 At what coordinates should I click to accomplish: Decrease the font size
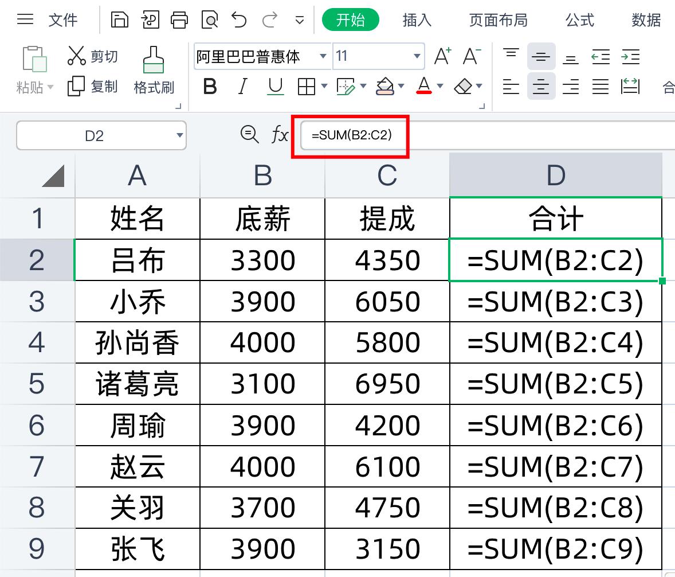tap(471, 56)
